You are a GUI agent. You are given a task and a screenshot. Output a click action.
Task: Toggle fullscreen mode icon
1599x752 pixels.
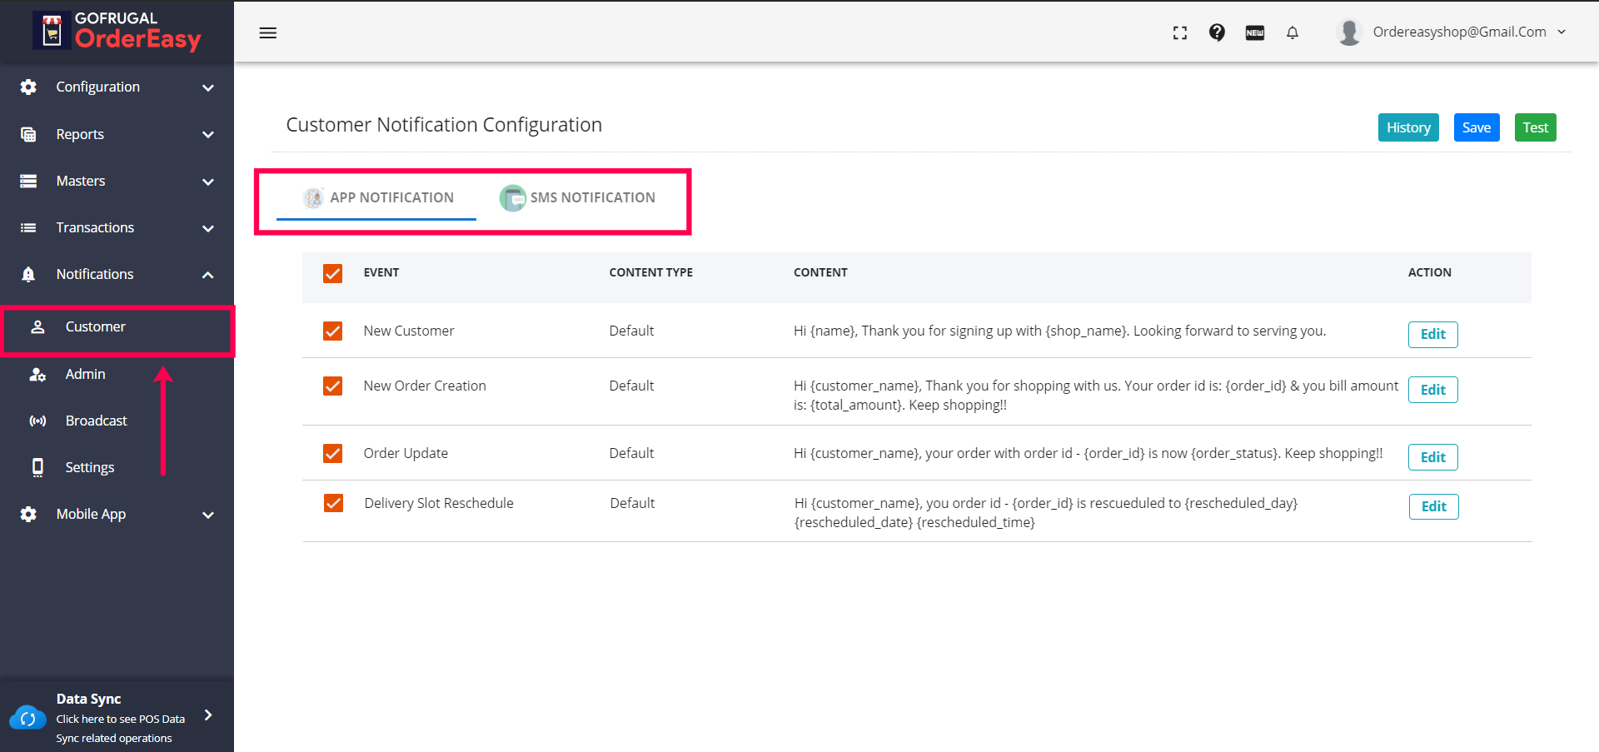click(1179, 33)
